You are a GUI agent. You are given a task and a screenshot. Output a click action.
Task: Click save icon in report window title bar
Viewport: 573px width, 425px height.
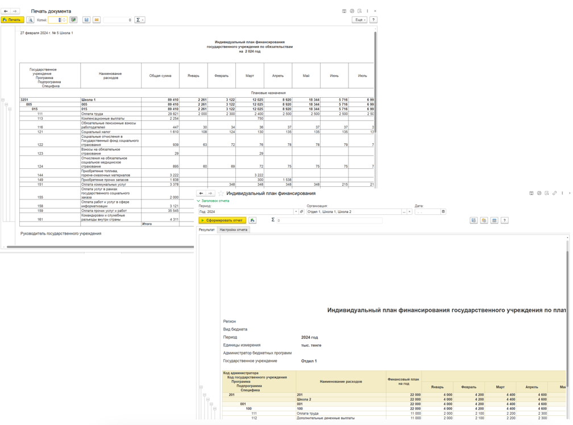pyautogui.click(x=532, y=193)
